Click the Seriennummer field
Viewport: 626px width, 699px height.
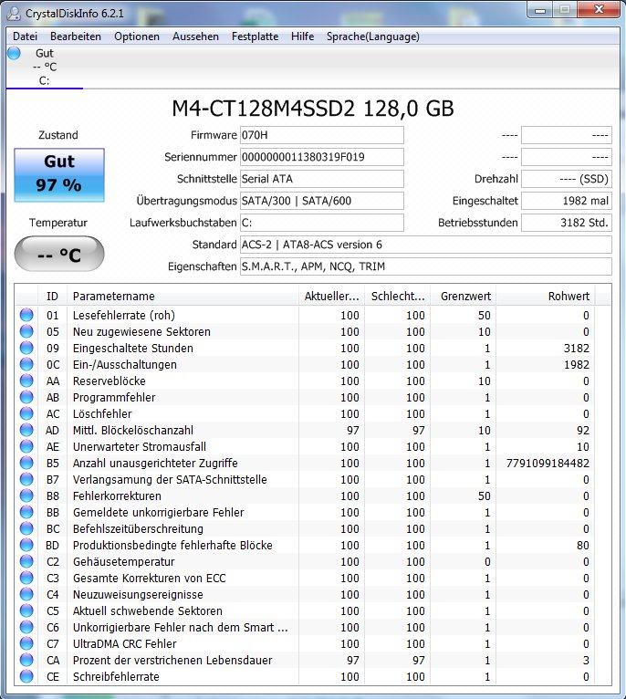coord(322,157)
